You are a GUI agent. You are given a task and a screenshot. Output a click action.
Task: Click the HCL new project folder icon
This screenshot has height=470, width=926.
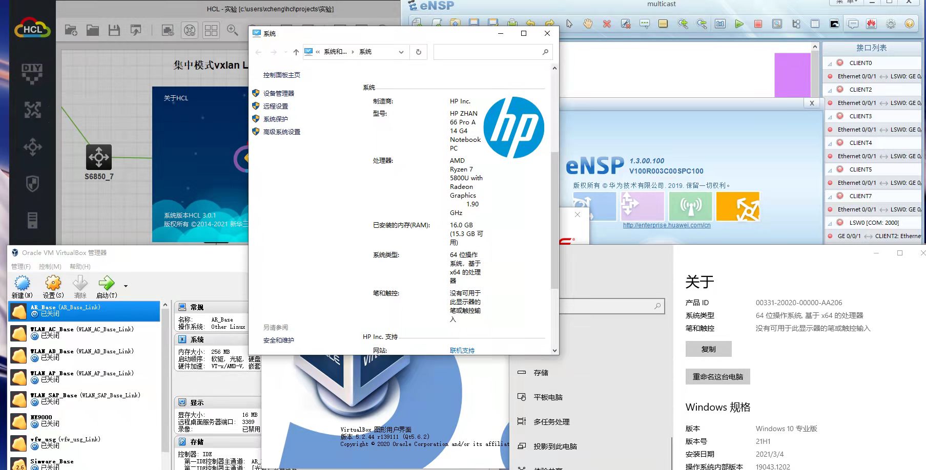[x=71, y=30]
